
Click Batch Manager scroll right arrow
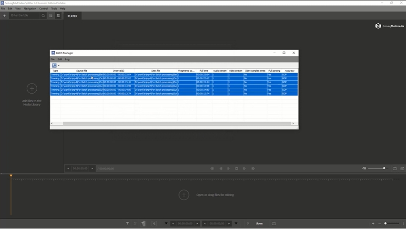pyautogui.click(x=293, y=124)
